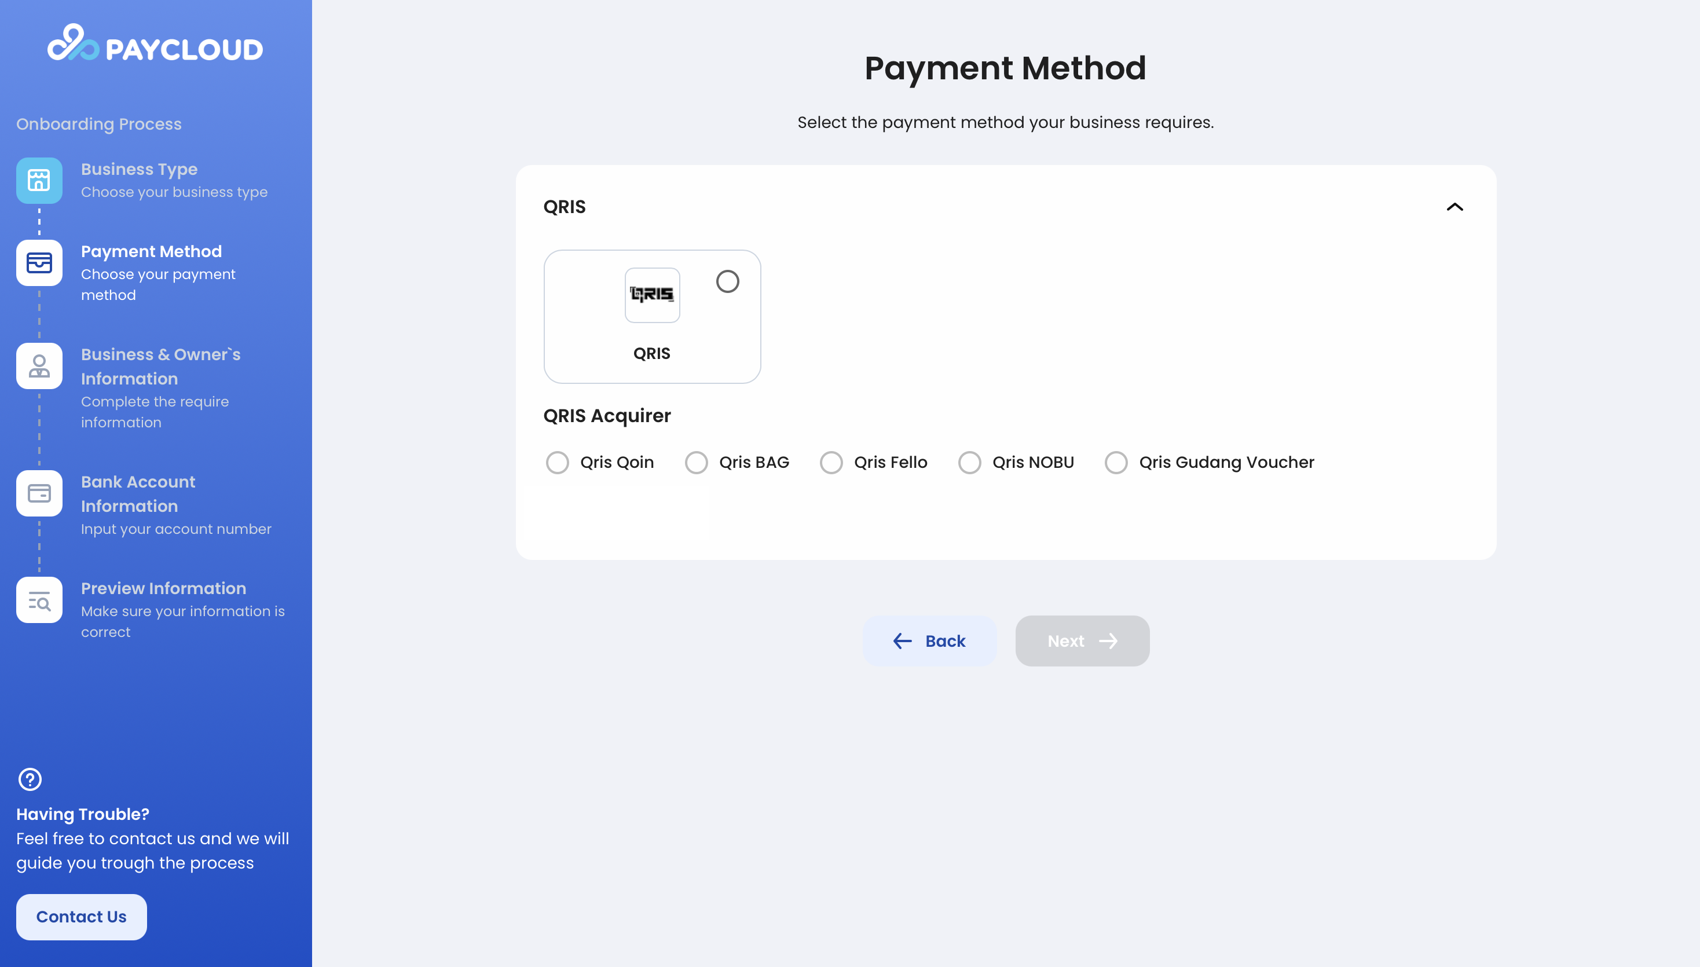The width and height of the screenshot is (1700, 967).
Task: Open the Preview Information onboarding step
Action: pyautogui.click(x=163, y=588)
